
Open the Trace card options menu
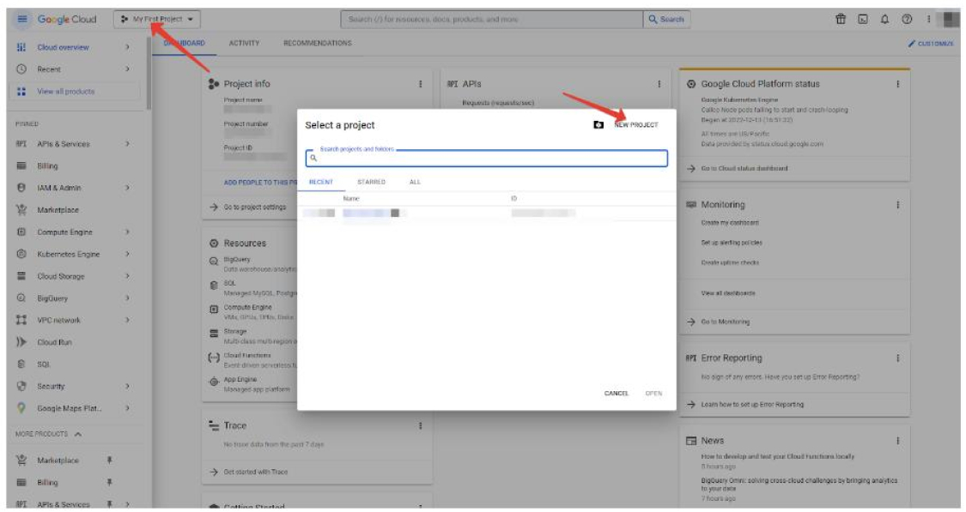421,425
